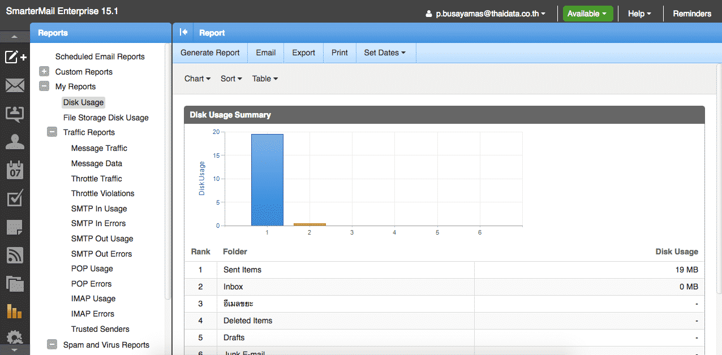The width and height of the screenshot is (722, 355).
Task: Open the Settings gear icon
Action: pyautogui.click(x=15, y=338)
